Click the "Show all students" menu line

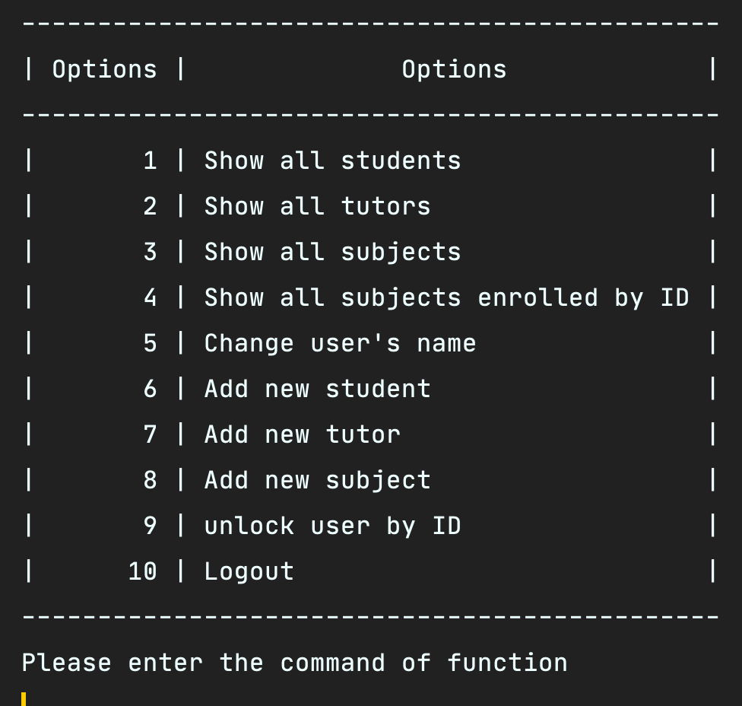332,161
